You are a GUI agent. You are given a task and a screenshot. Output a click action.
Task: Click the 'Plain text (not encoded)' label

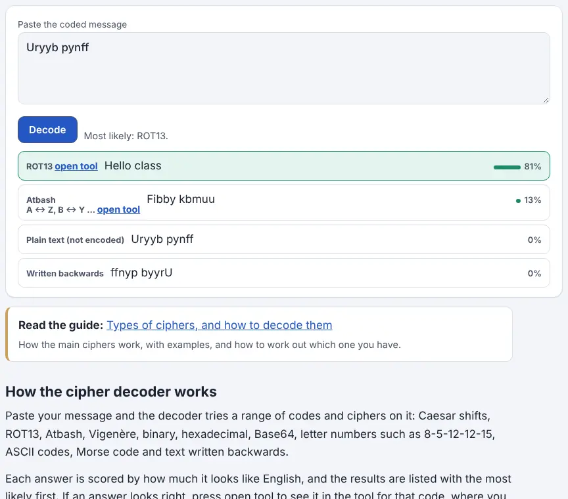(75, 240)
